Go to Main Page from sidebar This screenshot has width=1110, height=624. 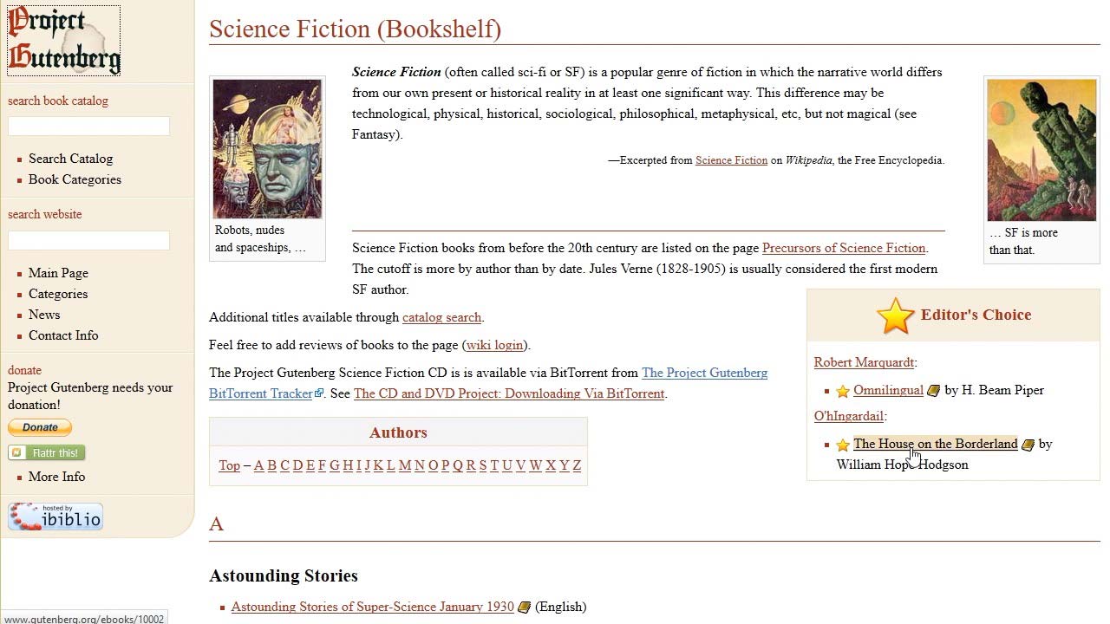click(x=58, y=273)
